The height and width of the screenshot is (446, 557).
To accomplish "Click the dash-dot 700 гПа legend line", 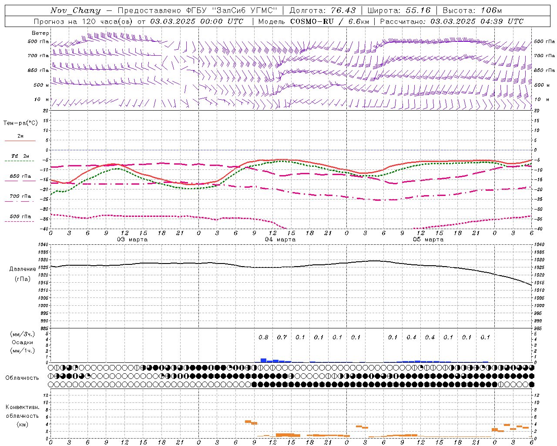I will pos(20,201).
